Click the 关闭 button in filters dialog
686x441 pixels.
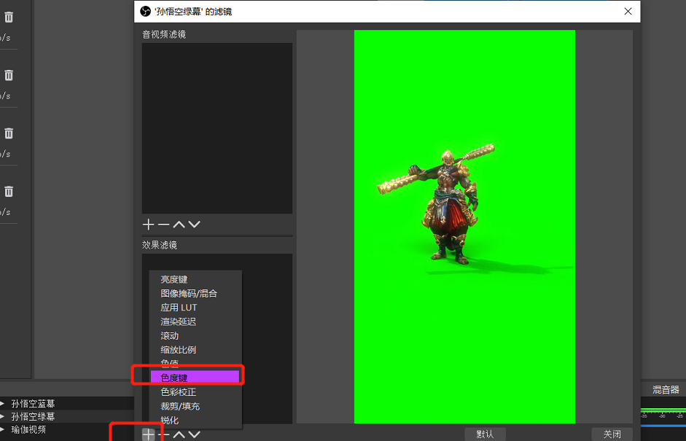612,434
